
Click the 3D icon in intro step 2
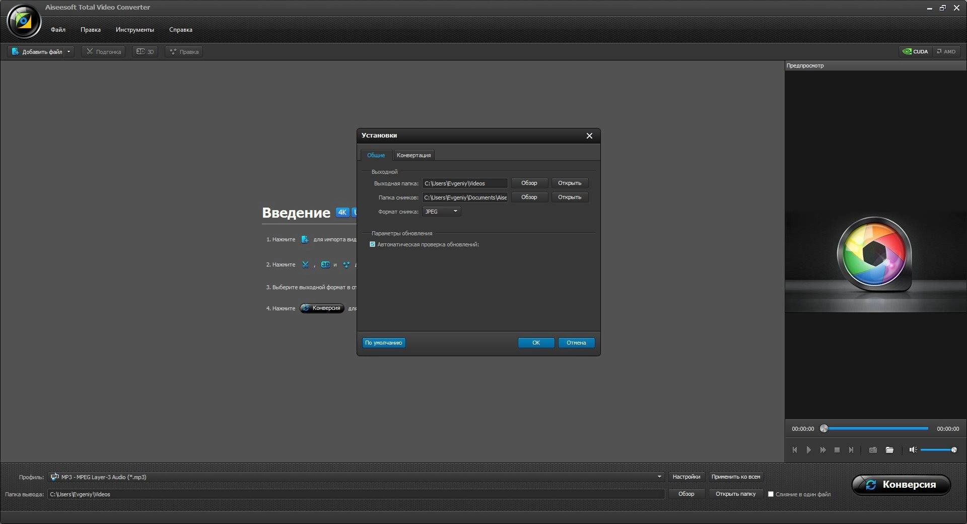[325, 265]
